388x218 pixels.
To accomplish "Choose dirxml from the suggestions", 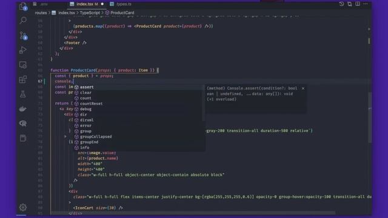I will (139, 120).
